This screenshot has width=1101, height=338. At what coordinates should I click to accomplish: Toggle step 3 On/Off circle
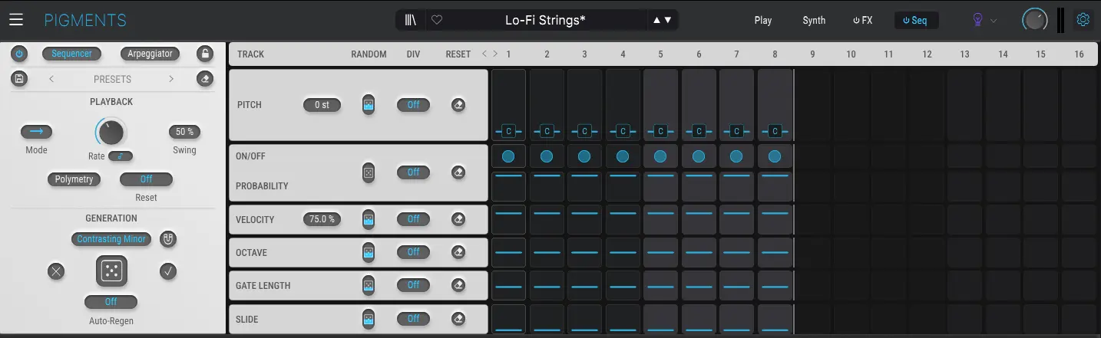[x=584, y=156]
